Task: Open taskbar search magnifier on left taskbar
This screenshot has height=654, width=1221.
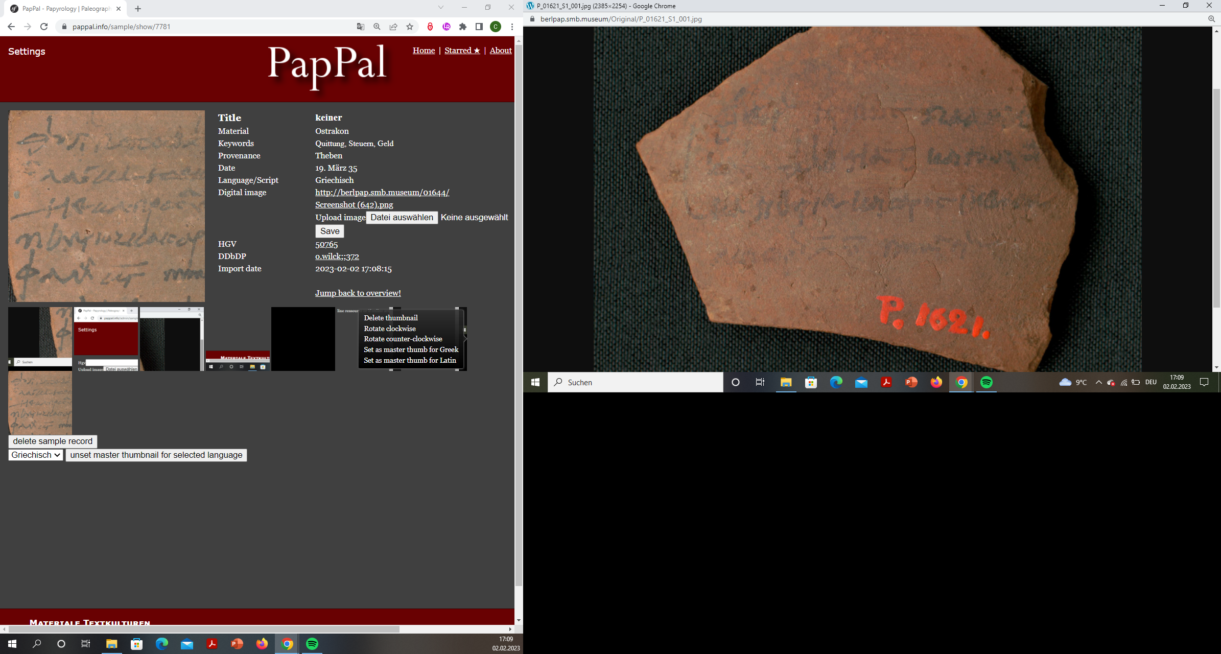Action: tap(37, 644)
